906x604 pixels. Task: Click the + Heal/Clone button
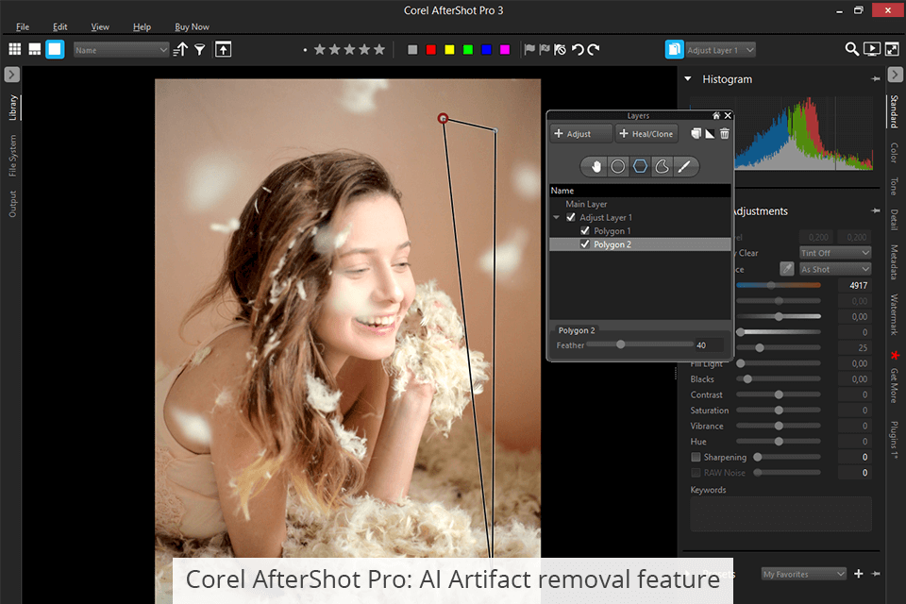tap(647, 134)
